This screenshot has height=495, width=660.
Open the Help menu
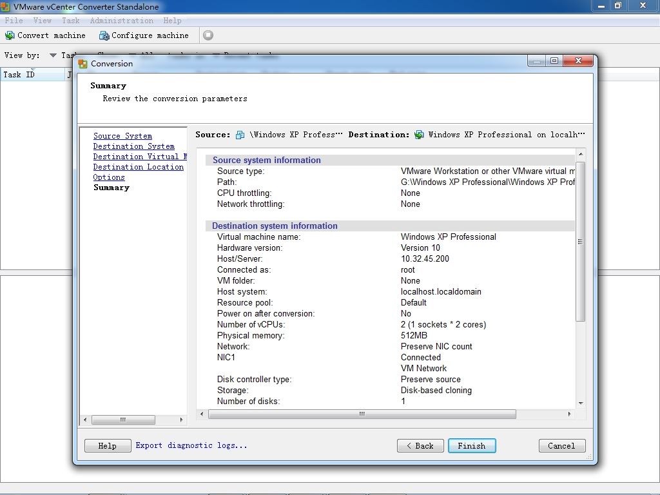pos(172,20)
